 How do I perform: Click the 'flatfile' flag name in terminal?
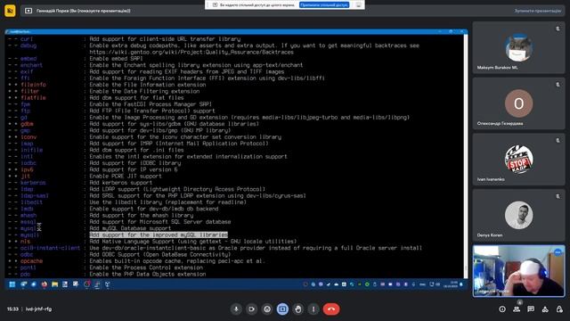(x=33, y=97)
